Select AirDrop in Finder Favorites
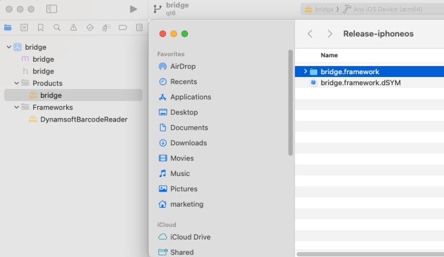The image size is (444, 257). (x=182, y=67)
